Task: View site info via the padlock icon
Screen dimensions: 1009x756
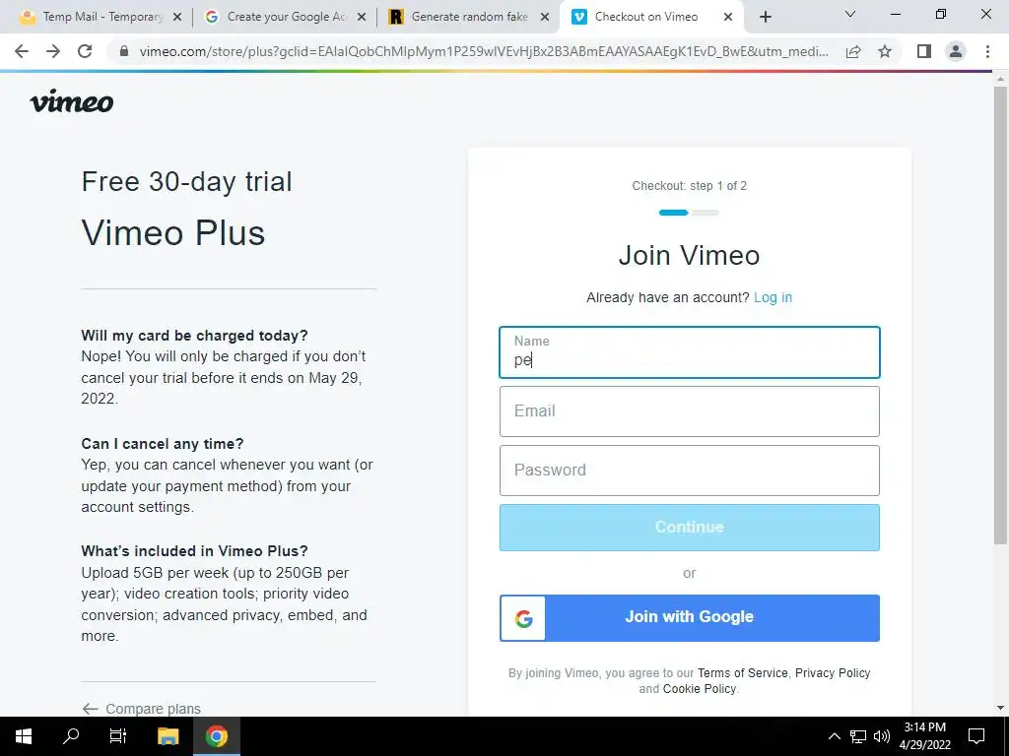Action: pos(125,51)
